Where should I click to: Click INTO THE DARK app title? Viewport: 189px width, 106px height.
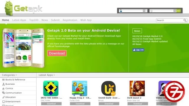[51, 98]
